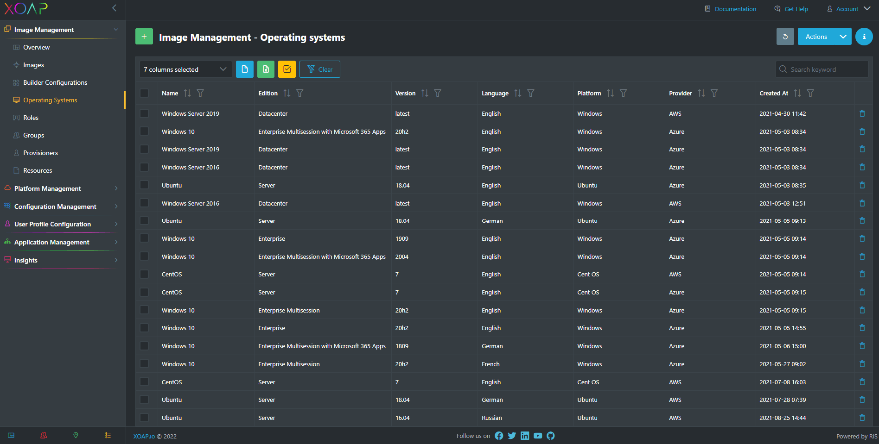The image size is (879, 444).
Task: Export table as CSV file icon
Action: (245, 69)
